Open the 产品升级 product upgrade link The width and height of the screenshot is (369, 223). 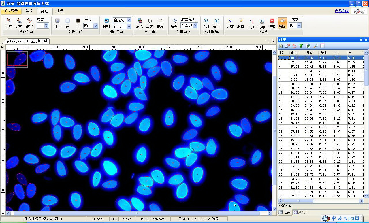(x=342, y=11)
